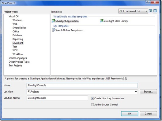Click the dialog help question mark button

[148, 2]
